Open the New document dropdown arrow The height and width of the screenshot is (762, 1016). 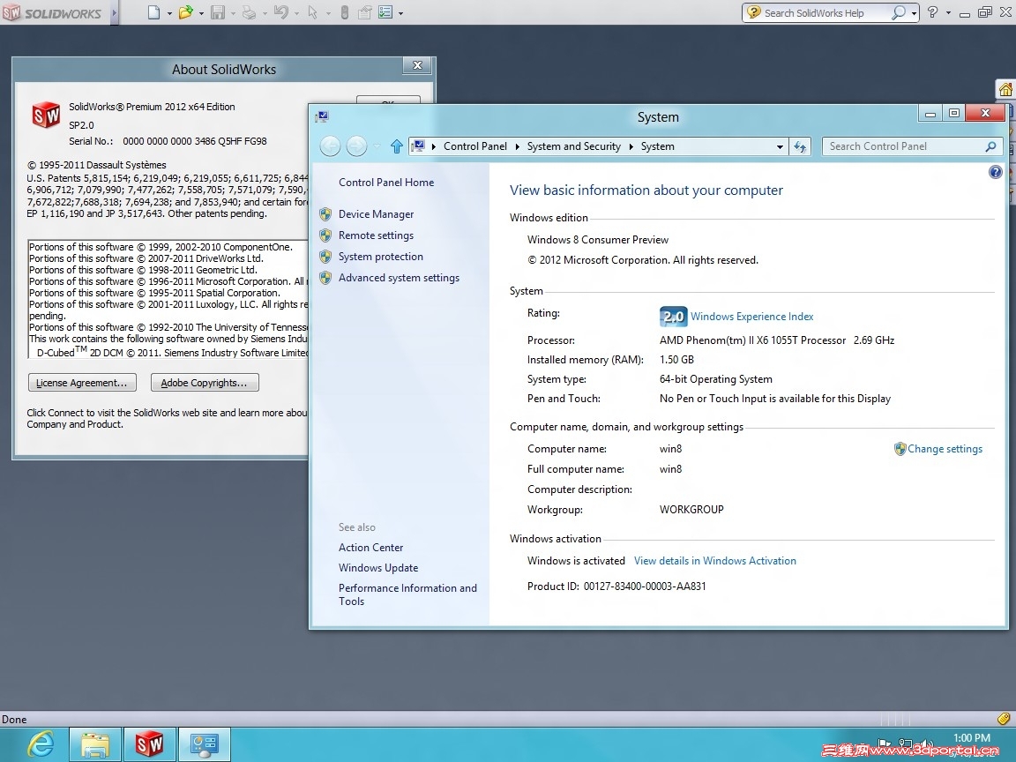[169, 13]
